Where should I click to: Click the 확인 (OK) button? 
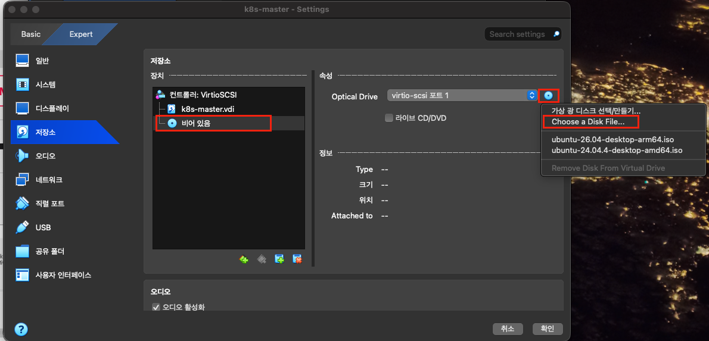[x=547, y=329]
